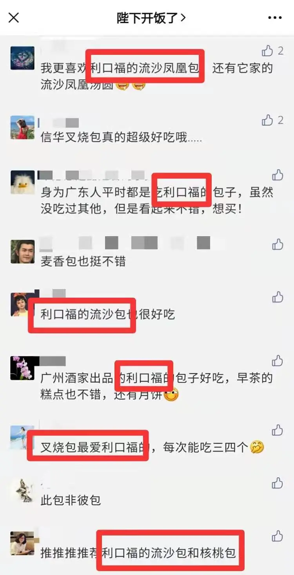Screen dimensions: 294x575
Task: Like the 利口福的流沙包也很好吃 comment
Action: [x=278, y=297]
